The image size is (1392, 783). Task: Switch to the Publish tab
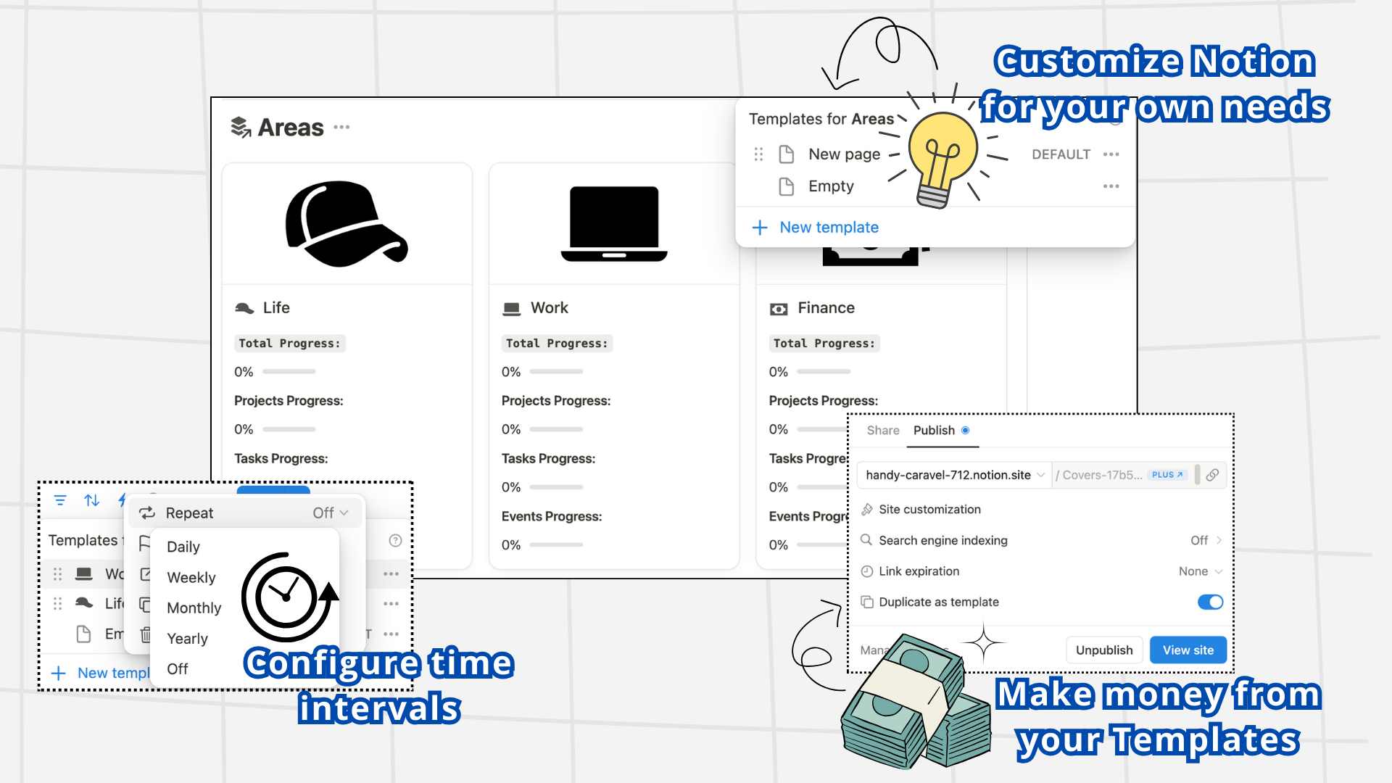click(x=934, y=430)
